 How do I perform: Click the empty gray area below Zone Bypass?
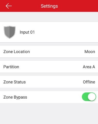[49, 113]
